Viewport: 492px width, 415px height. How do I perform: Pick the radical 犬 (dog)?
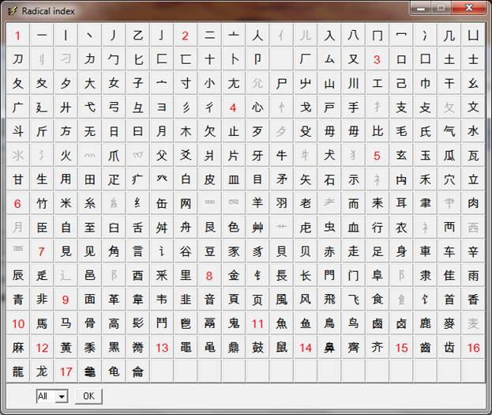(x=329, y=155)
